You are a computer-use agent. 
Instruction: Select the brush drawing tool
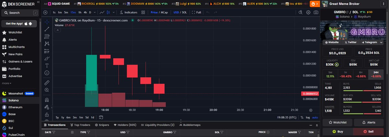tap(47, 58)
